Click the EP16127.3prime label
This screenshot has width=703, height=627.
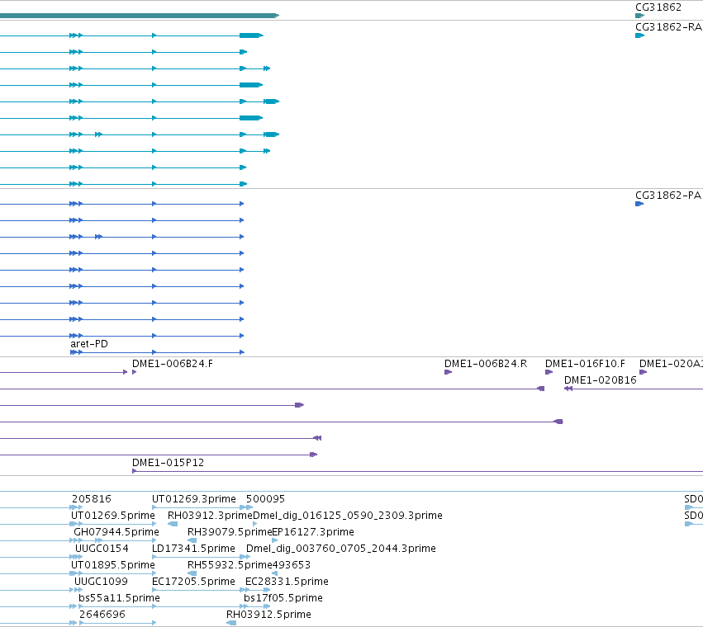click(313, 532)
